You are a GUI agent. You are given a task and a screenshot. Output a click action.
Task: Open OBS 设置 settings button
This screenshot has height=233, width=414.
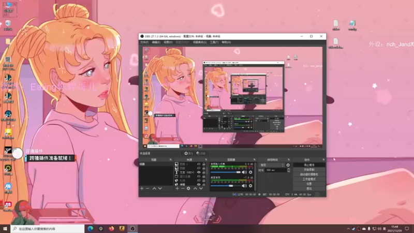309,184
